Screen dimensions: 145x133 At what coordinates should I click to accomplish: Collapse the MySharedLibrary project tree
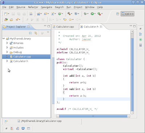[4, 39]
